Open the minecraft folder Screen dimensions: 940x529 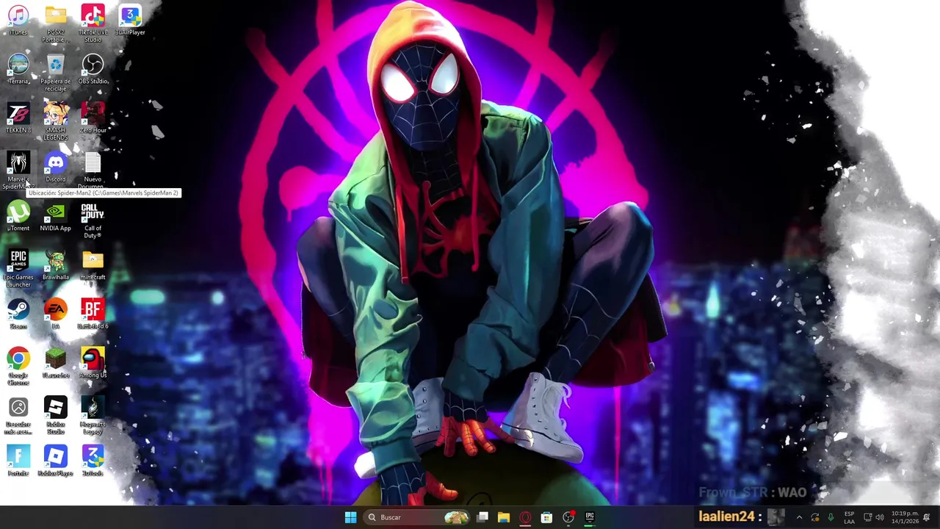tap(93, 266)
